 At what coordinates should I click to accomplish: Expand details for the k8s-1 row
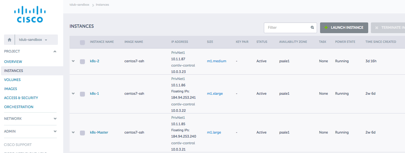tap(73, 94)
